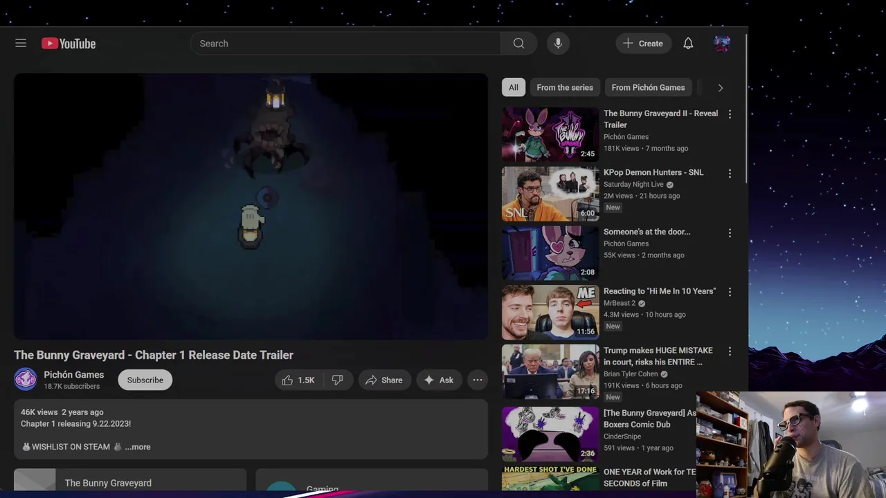This screenshot has height=498, width=886.
Task: Click the page vertical scrollbar
Action: 745,109
